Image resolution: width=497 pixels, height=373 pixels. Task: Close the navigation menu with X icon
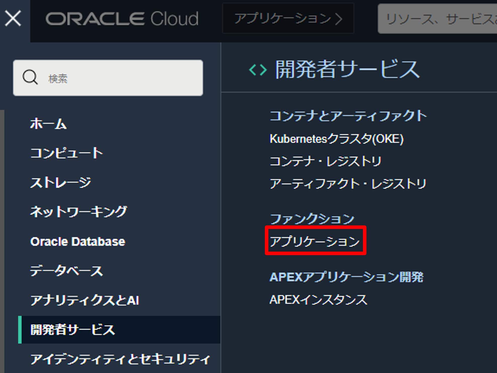13,18
